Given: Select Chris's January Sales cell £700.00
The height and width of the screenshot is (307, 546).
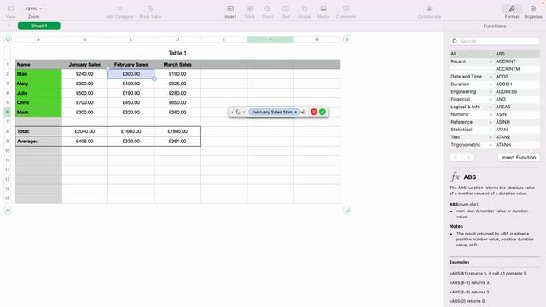Looking at the screenshot, I should pos(84,102).
